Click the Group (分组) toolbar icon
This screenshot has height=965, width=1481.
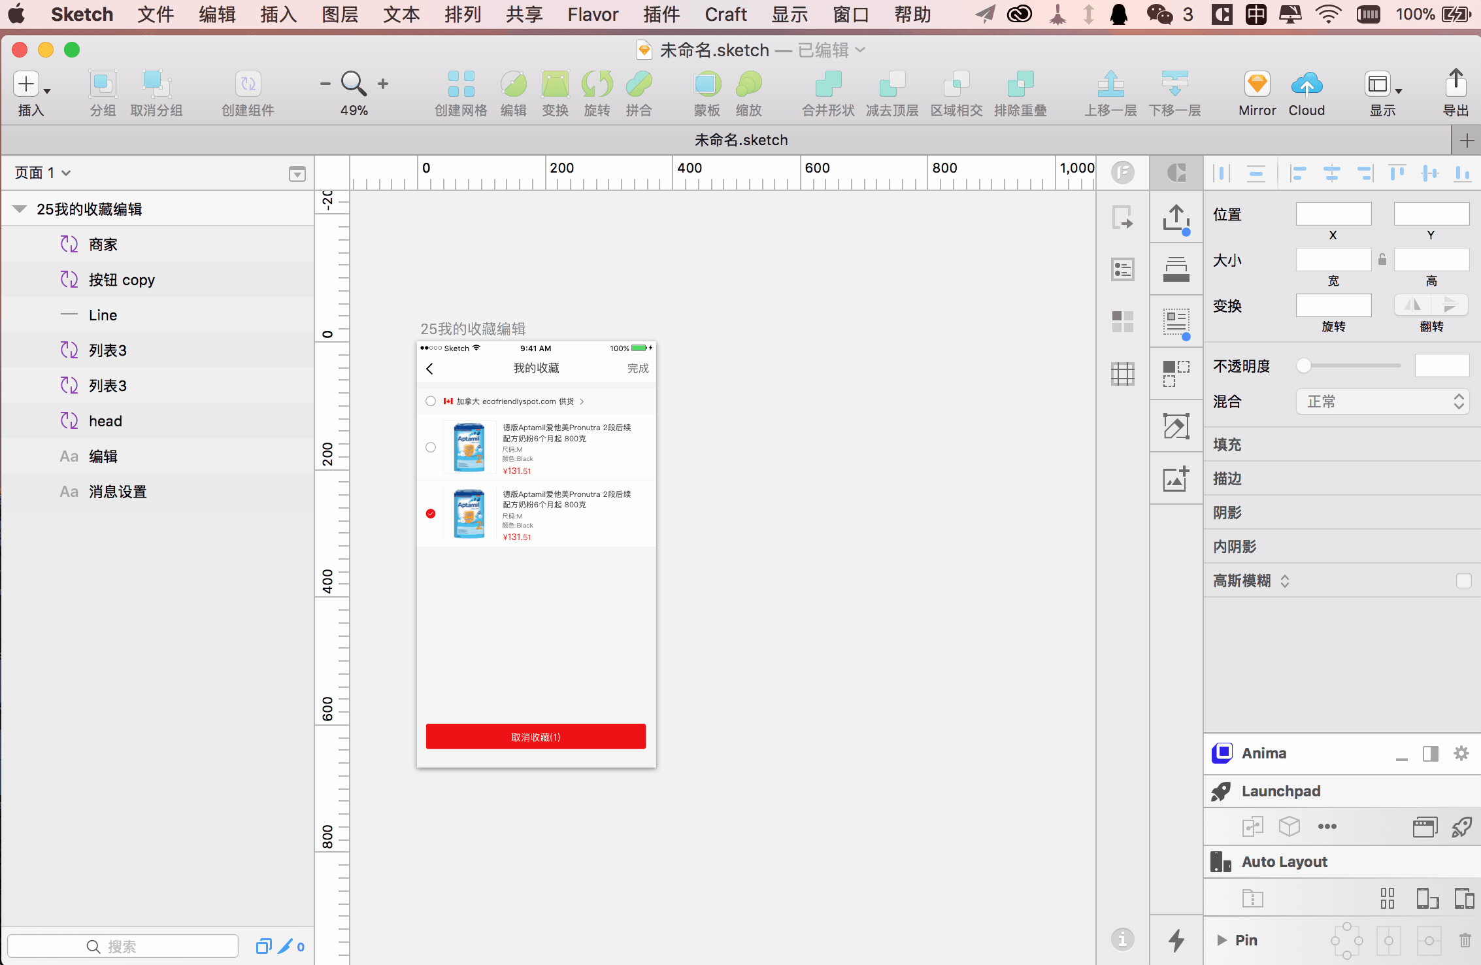(103, 84)
